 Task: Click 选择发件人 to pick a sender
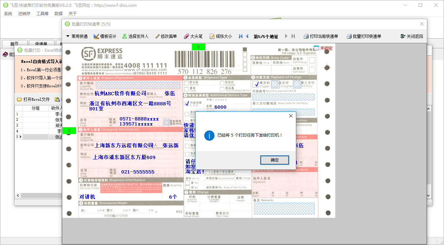pos(135,36)
